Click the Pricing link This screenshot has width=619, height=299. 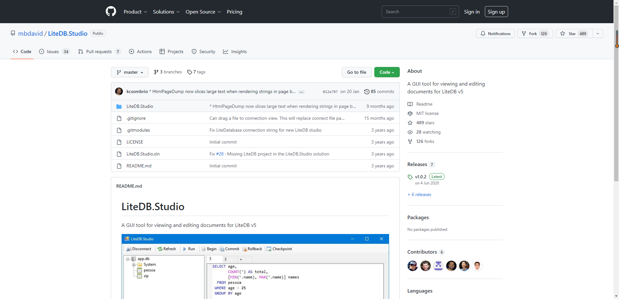click(x=234, y=12)
